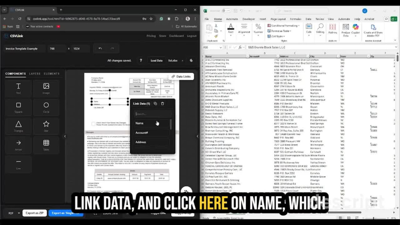Select the COMPONENTS tab
400x225 pixels.
point(16,74)
